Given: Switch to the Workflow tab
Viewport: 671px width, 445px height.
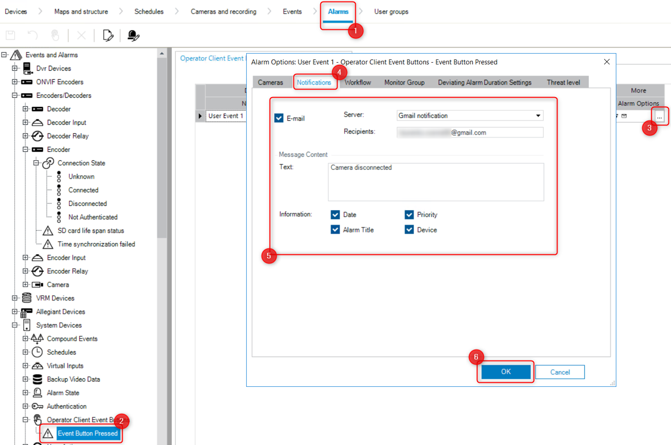Looking at the screenshot, I should [358, 82].
